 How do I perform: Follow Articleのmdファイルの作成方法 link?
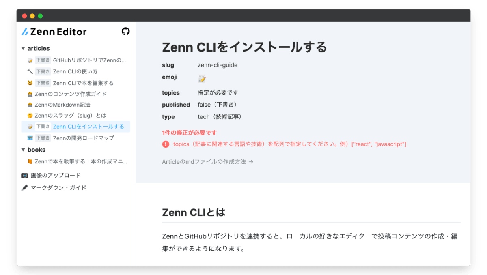pyautogui.click(x=208, y=161)
